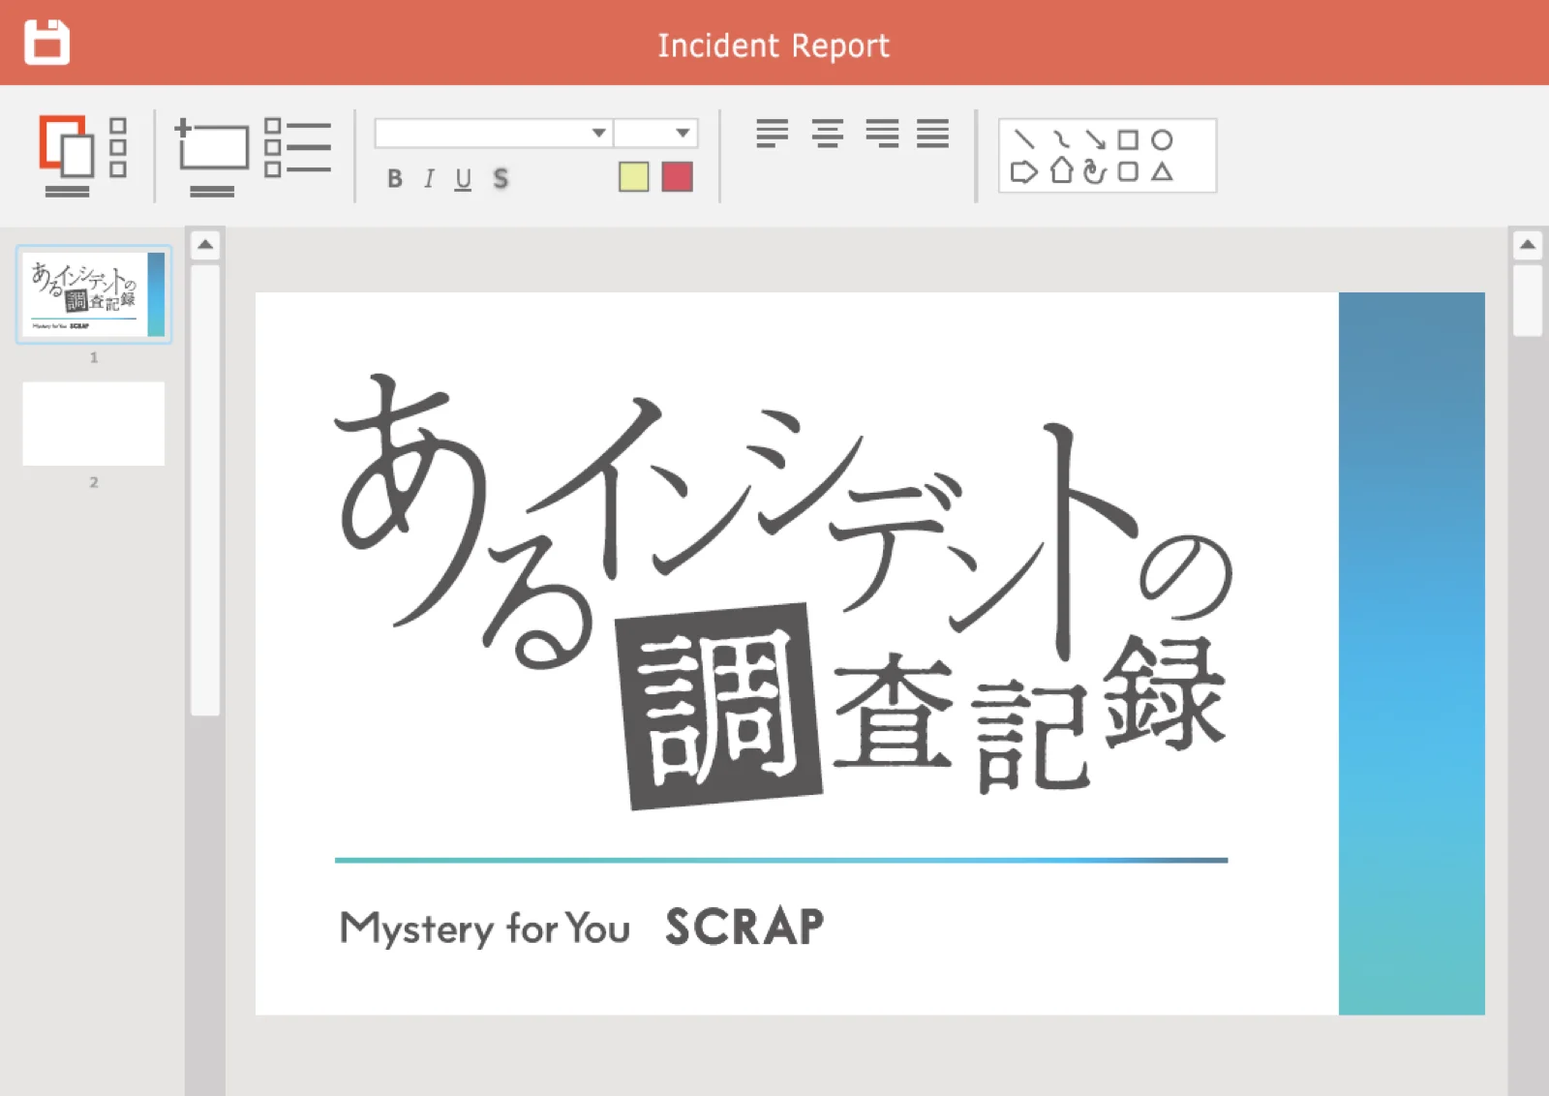Select the rounded rectangle shape
1549x1096 pixels.
coord(1128,171)
